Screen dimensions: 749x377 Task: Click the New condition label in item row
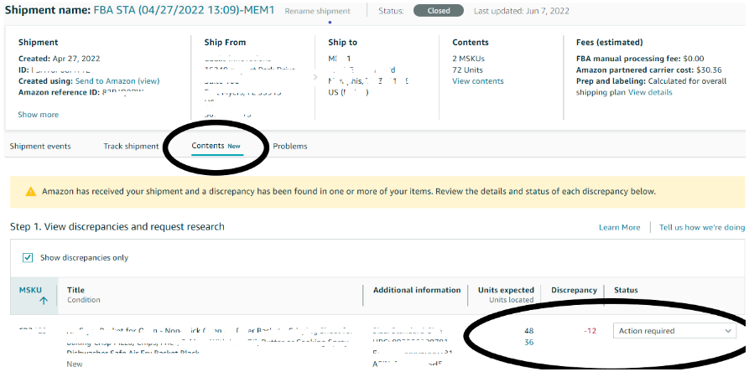point(75,364)
